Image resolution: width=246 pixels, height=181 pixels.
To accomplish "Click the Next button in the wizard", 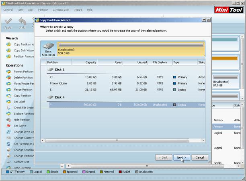I will pyautogui.click(x=182, y=157).
